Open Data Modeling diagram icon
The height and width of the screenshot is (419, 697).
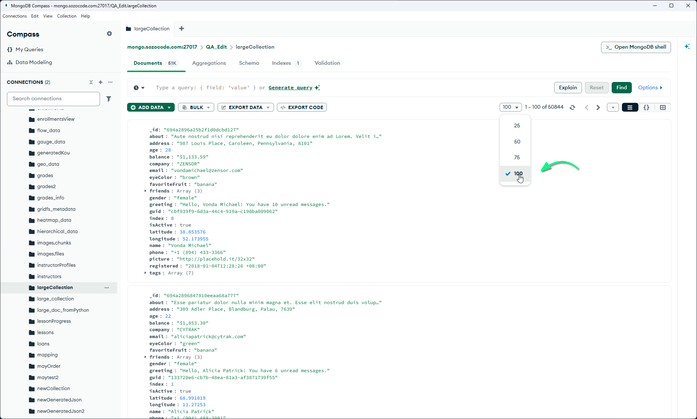pos(10,62)
